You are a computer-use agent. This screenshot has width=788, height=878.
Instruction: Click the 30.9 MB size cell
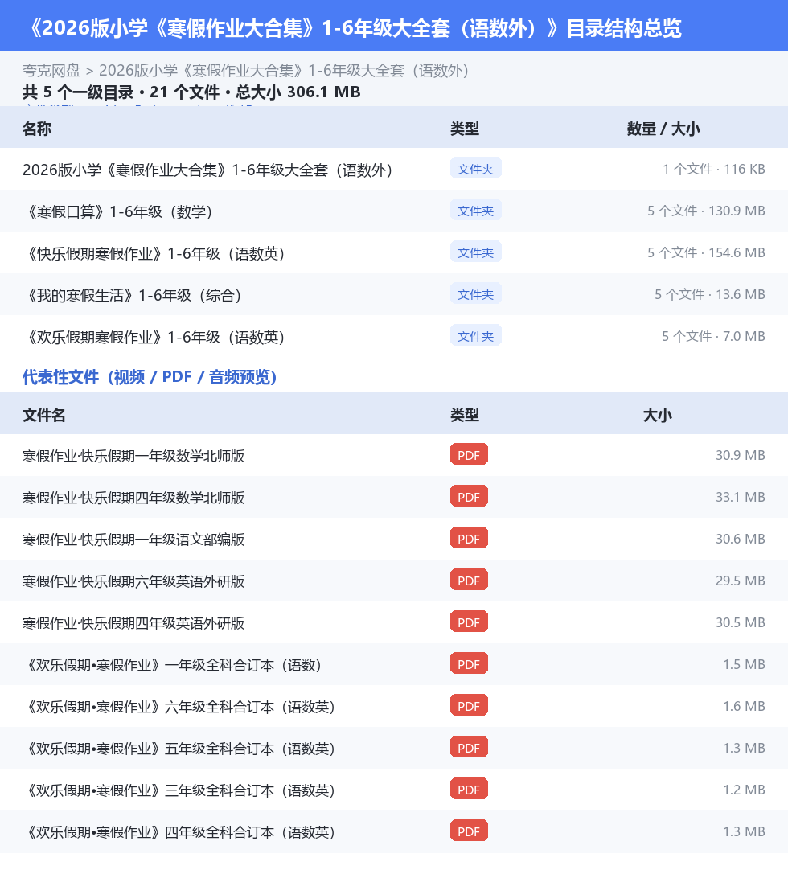pos(741,455)
